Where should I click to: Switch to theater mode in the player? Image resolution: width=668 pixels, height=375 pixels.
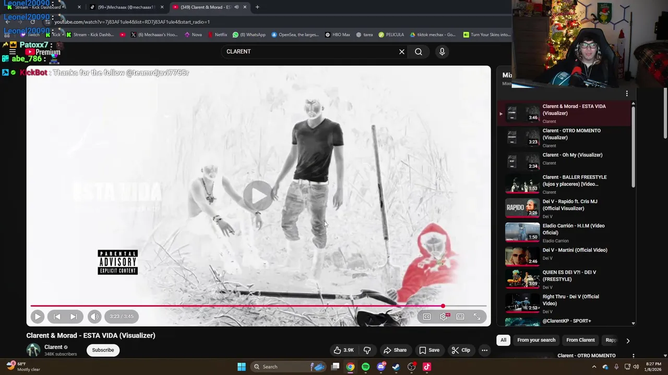coord(460,316)
